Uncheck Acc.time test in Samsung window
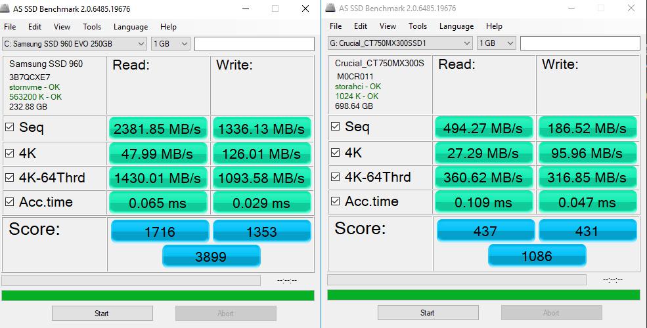This screenshot has height=328, width=647. (x=9, y=202)
